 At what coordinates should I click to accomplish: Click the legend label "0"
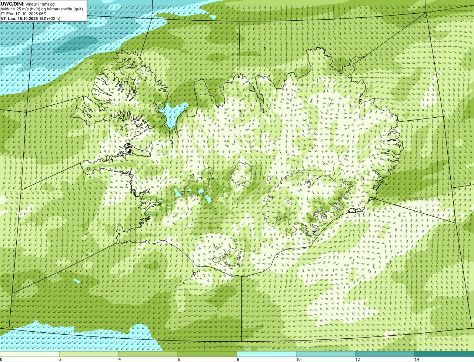click(1, 359)
